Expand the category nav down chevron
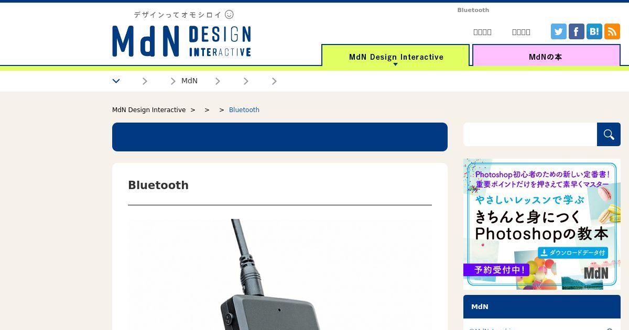Image resolution: width=629 pixels, height=330 pixels. point(116,81)
